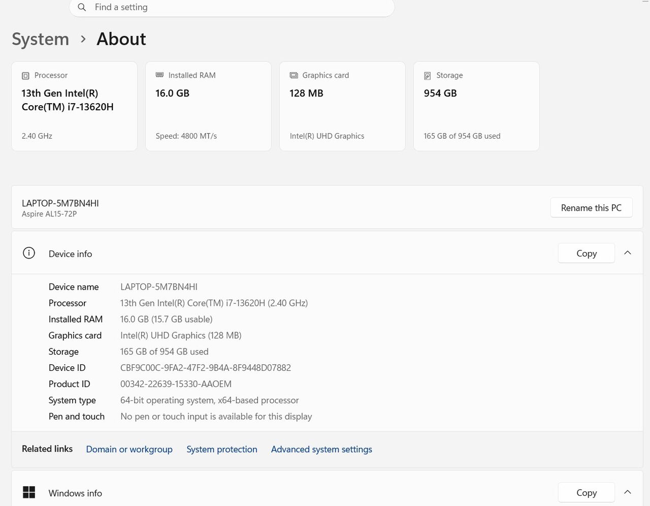Click the Device info circle icon
The image size is (650, 506).
(29, 253)
